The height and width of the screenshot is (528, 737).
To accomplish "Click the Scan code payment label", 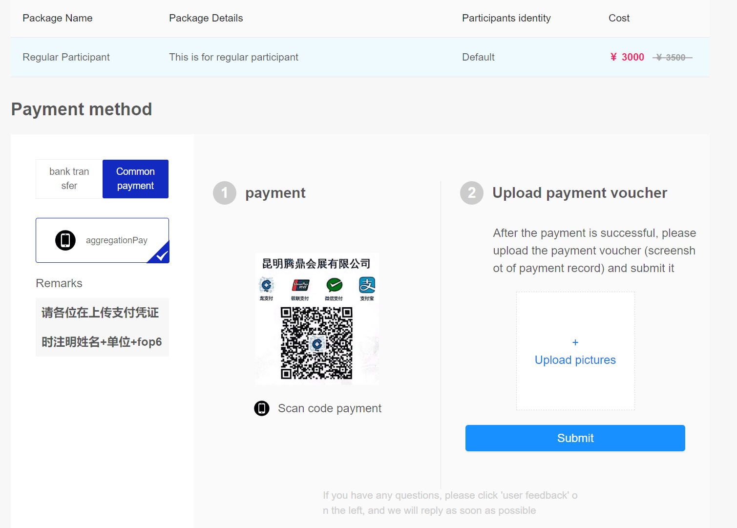I will tap(330, 408).
